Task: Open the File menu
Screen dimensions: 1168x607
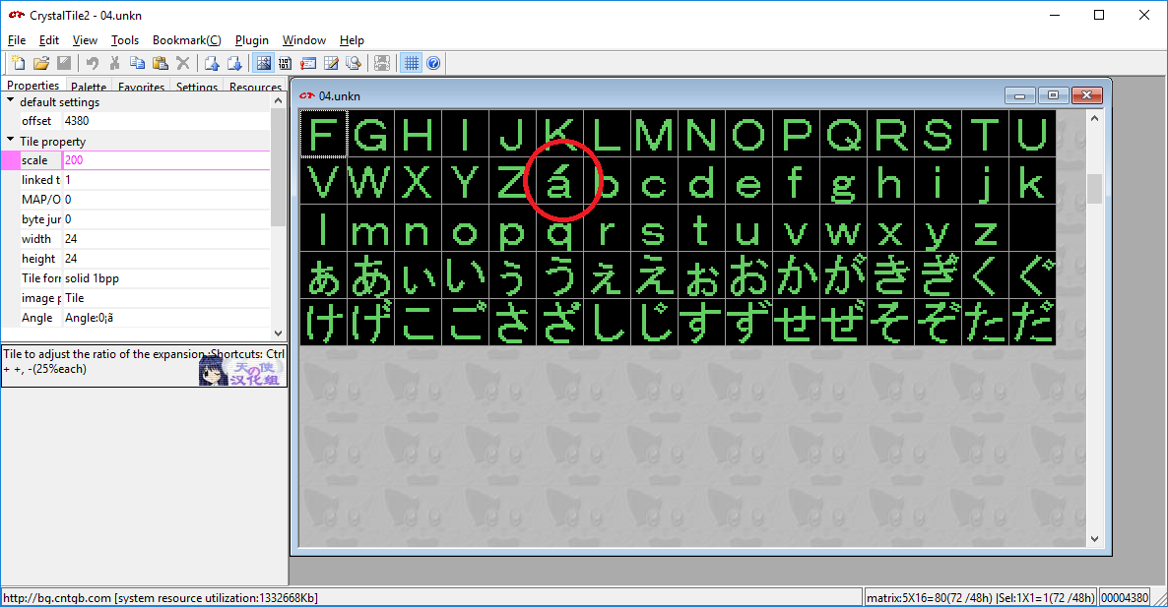Action: pyautogui.click(x=17, y=40)
